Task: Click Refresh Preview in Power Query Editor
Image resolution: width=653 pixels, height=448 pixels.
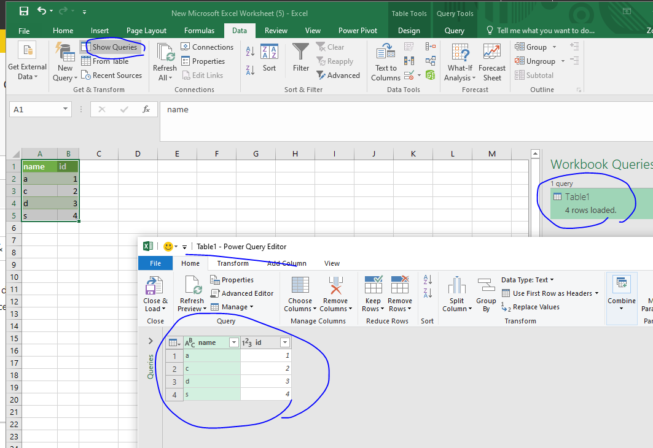Action: pyautogui.click(x=192, y=294)
